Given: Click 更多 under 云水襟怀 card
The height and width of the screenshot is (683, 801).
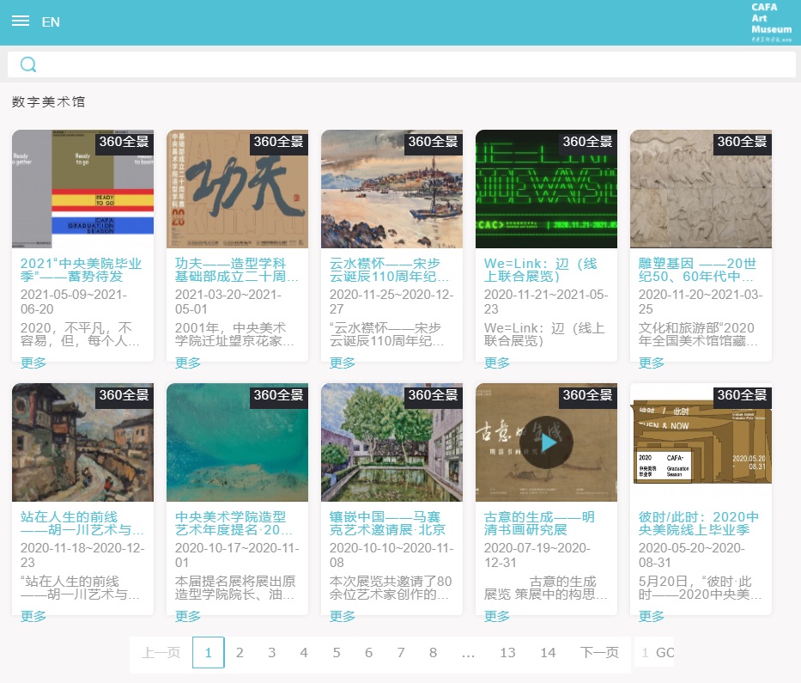Looking at the screenshot, I should tap(343, 363).
